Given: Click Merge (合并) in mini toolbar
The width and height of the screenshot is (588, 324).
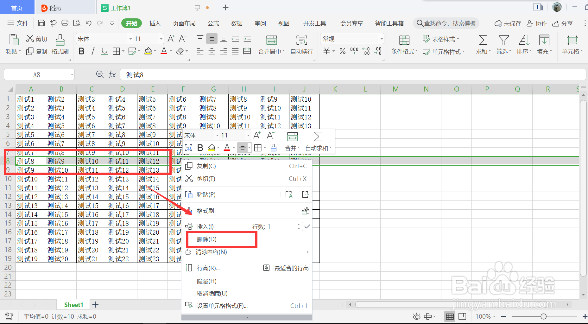Looking at the screenshot, I should [x=292, y=141].
